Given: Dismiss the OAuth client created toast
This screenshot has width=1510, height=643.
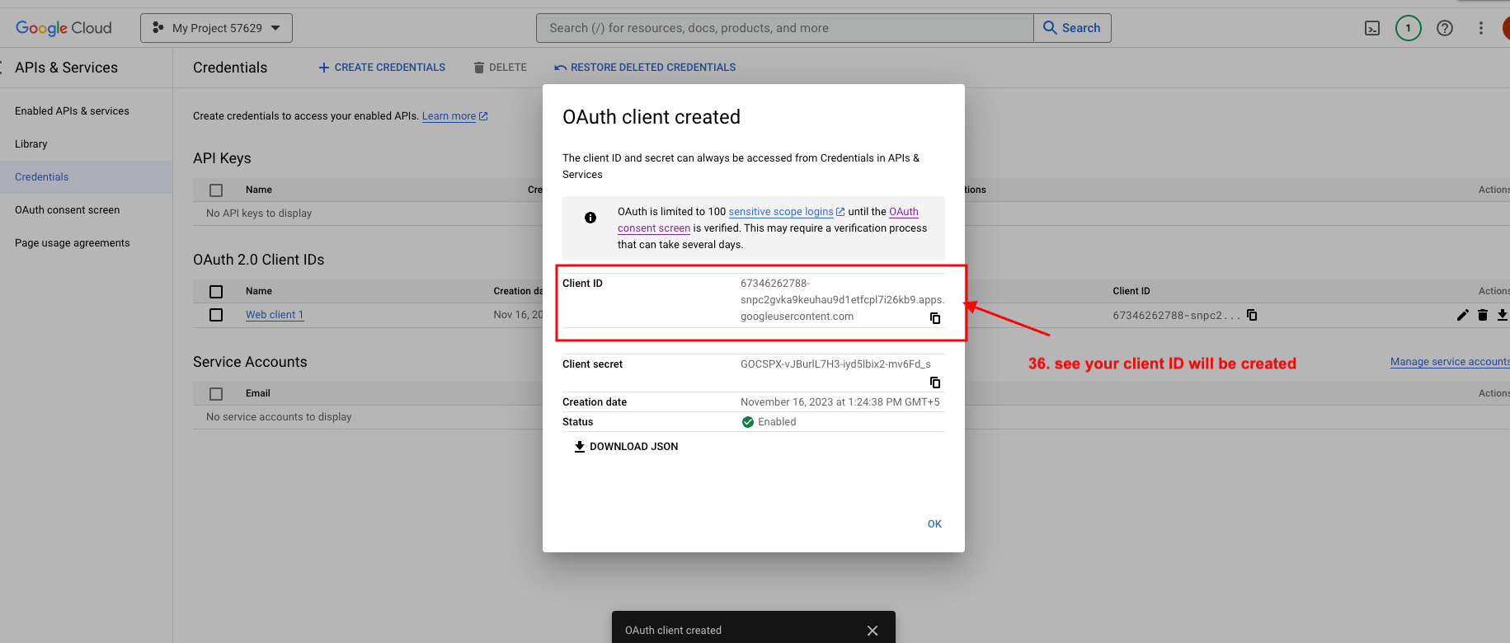Looking at the screenshot, I should (873, 631).
